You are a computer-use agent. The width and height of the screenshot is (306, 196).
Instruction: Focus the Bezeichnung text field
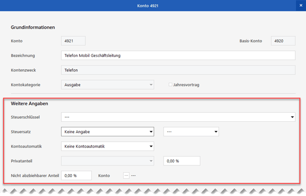[x=178, y=56]
